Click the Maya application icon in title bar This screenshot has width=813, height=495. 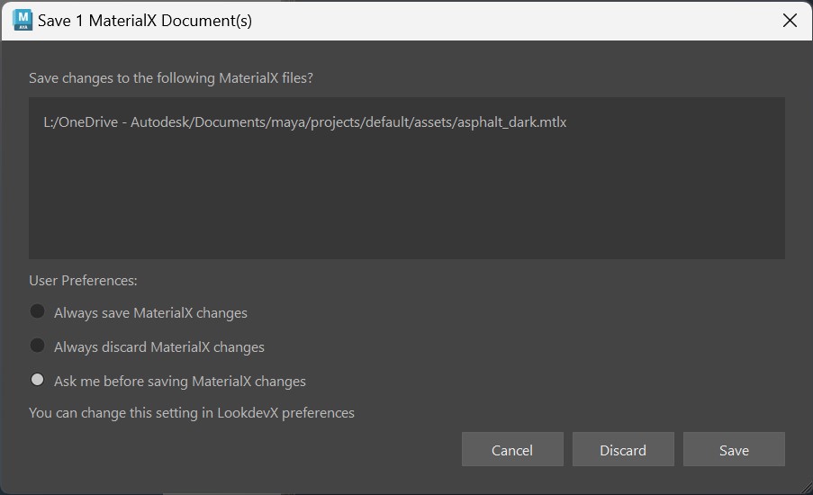coord(22,20)
